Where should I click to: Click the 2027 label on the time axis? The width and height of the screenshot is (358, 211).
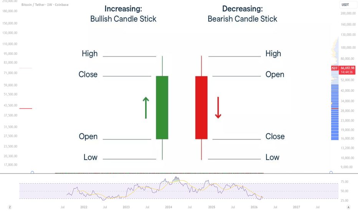[x=296, y=207]
